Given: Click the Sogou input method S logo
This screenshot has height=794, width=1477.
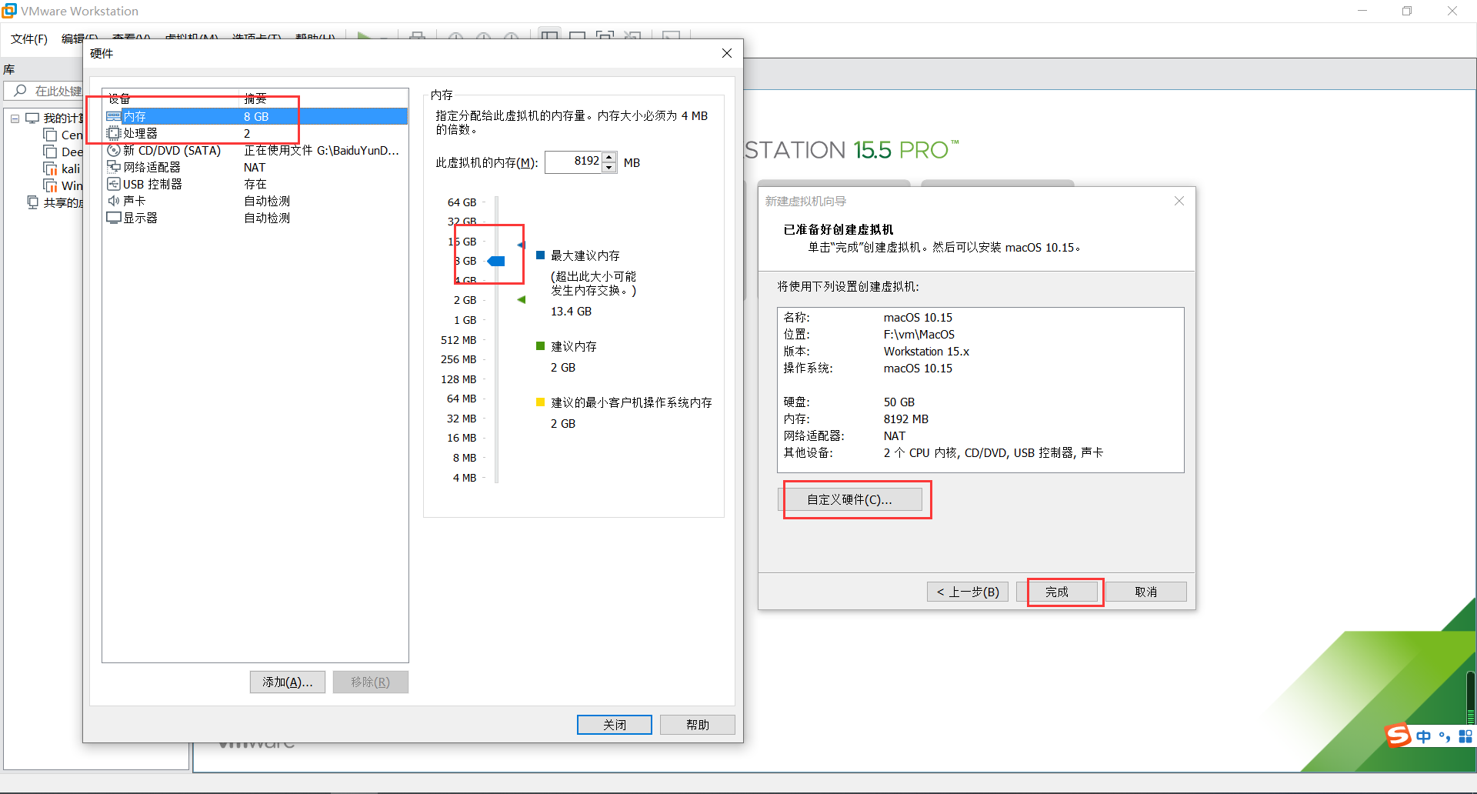Looking at the screenshot, I should (x=1398, y=736).
